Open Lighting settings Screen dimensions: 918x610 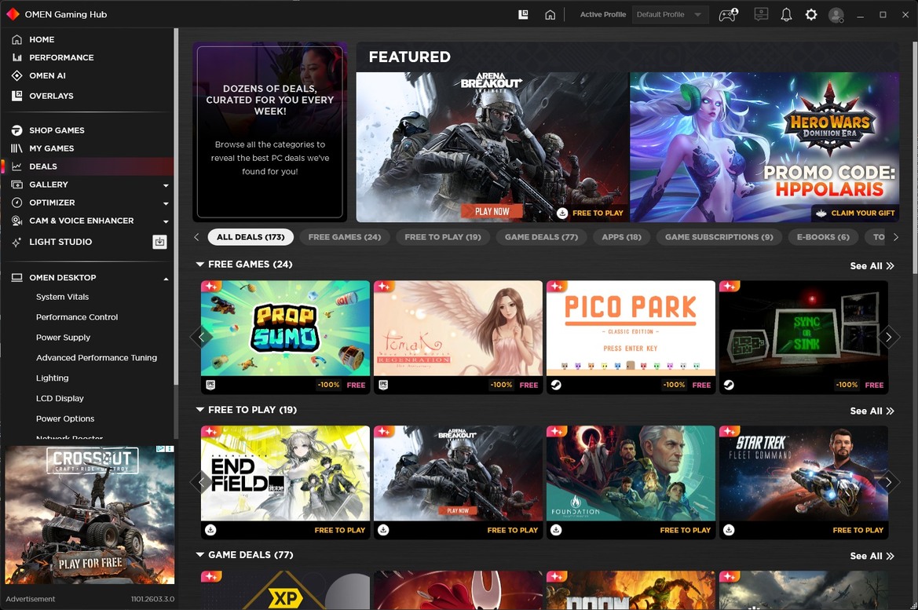52,378
